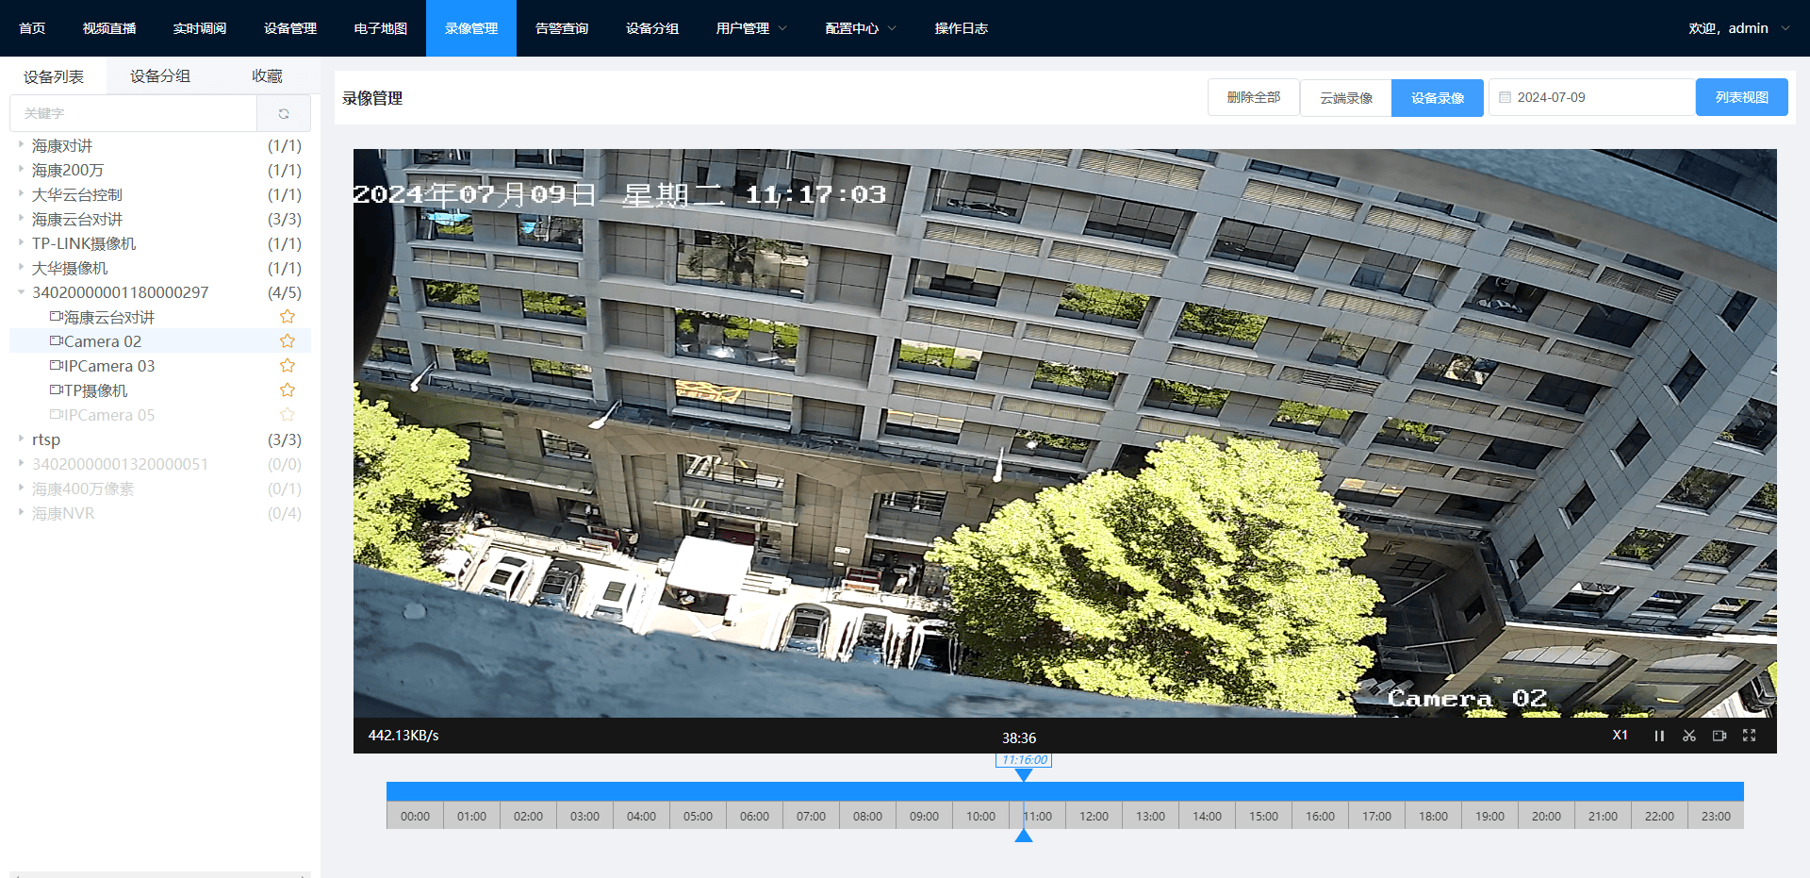Refresh the device list with the refresh icon
Screen dimensions: 1810x878
coord(284,113)
